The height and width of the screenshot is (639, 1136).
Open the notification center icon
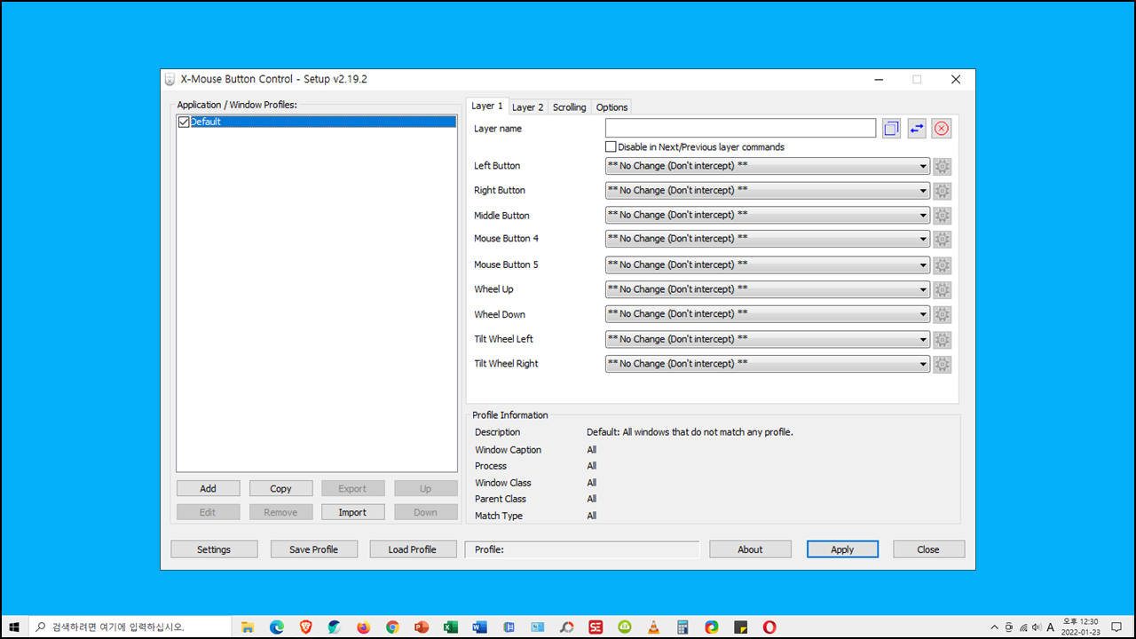(x=1116, y=627)
